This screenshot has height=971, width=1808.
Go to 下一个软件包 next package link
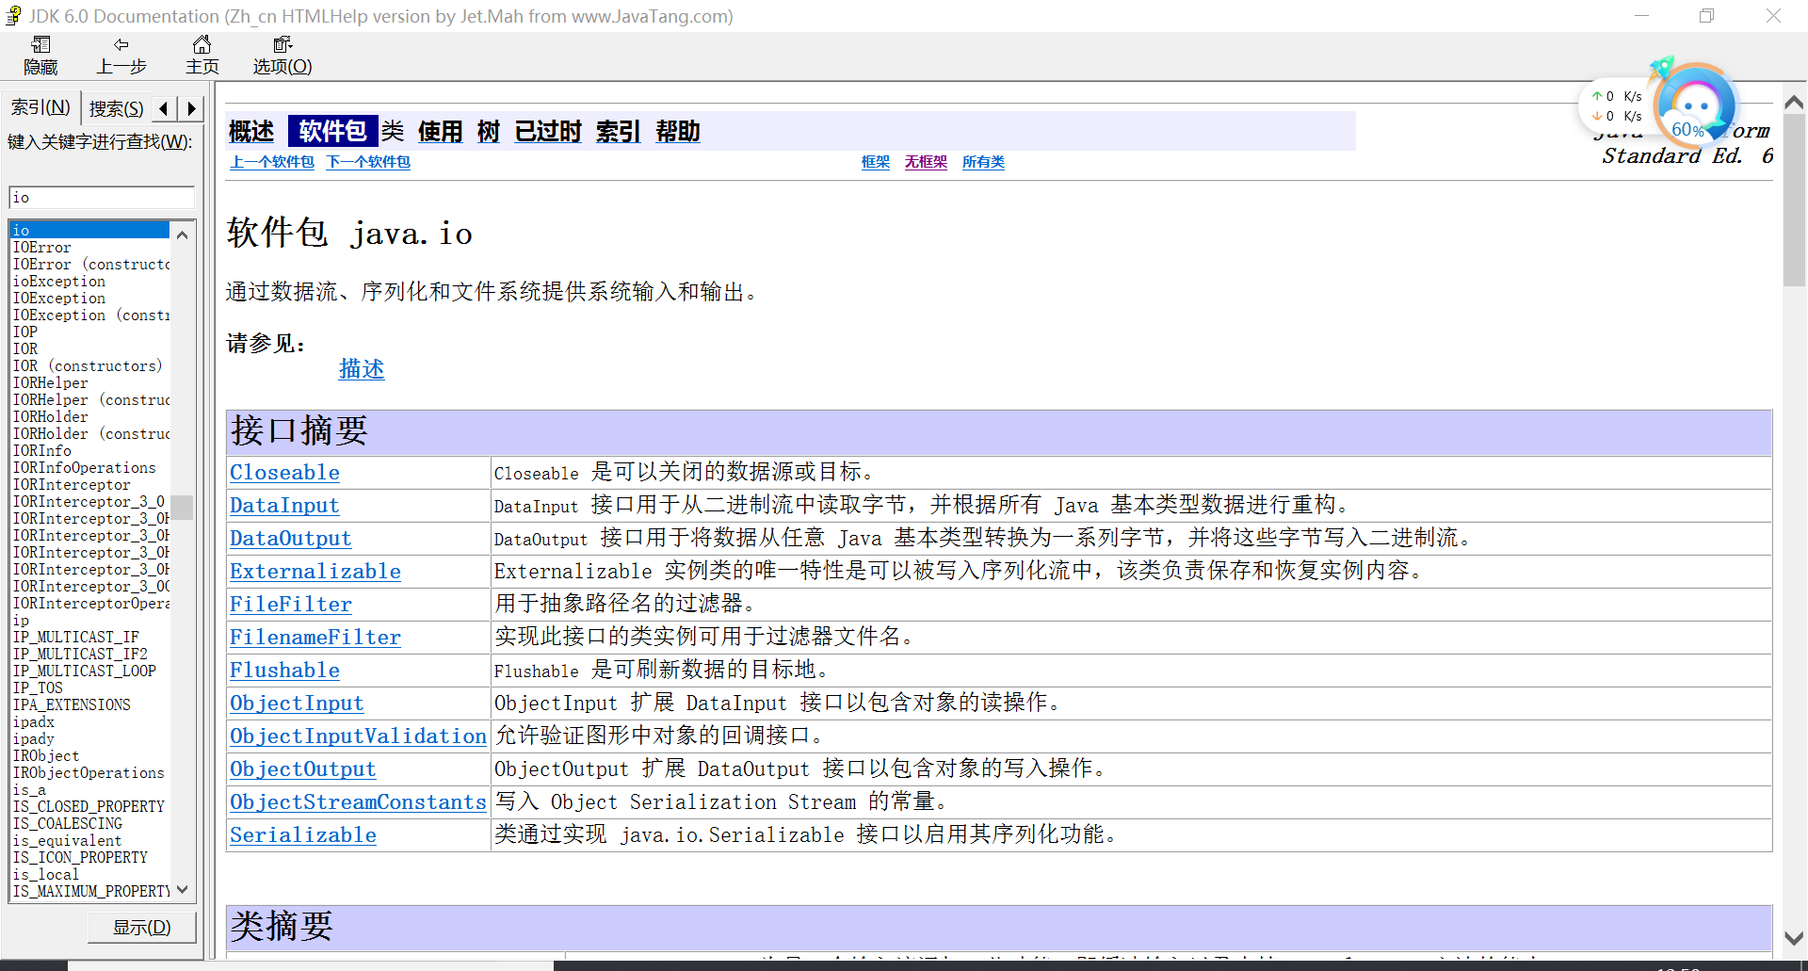click(368, 162)
